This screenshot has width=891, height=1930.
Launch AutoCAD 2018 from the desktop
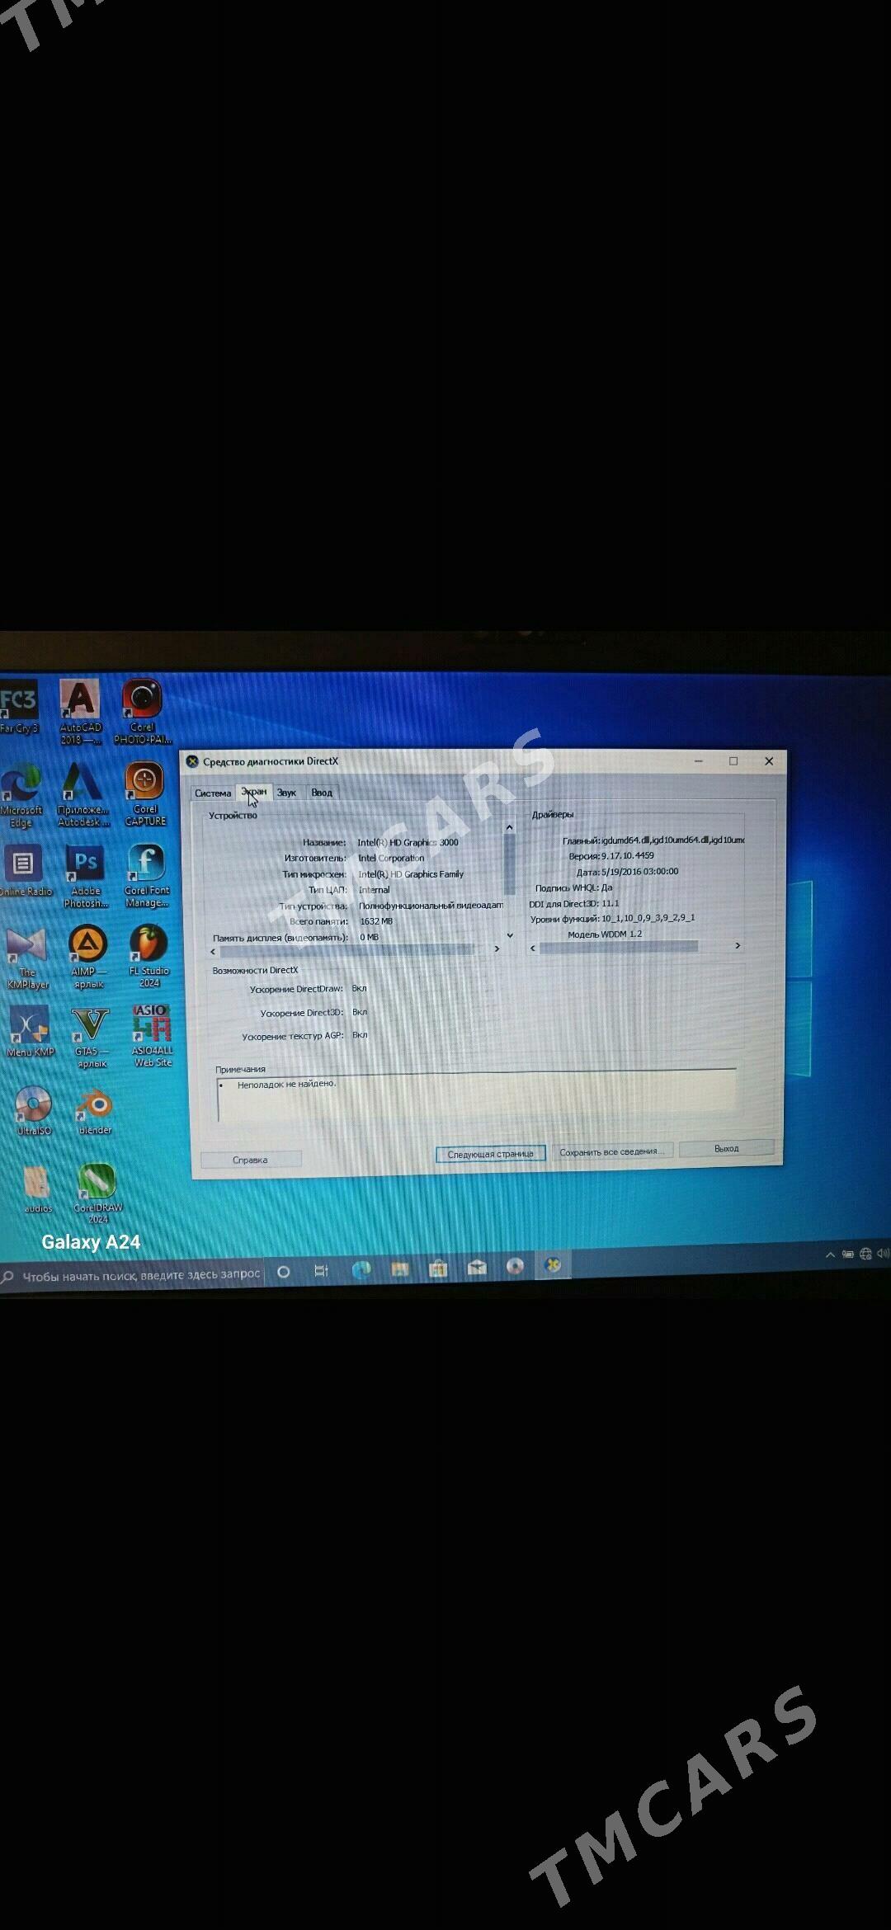point(80,713)
